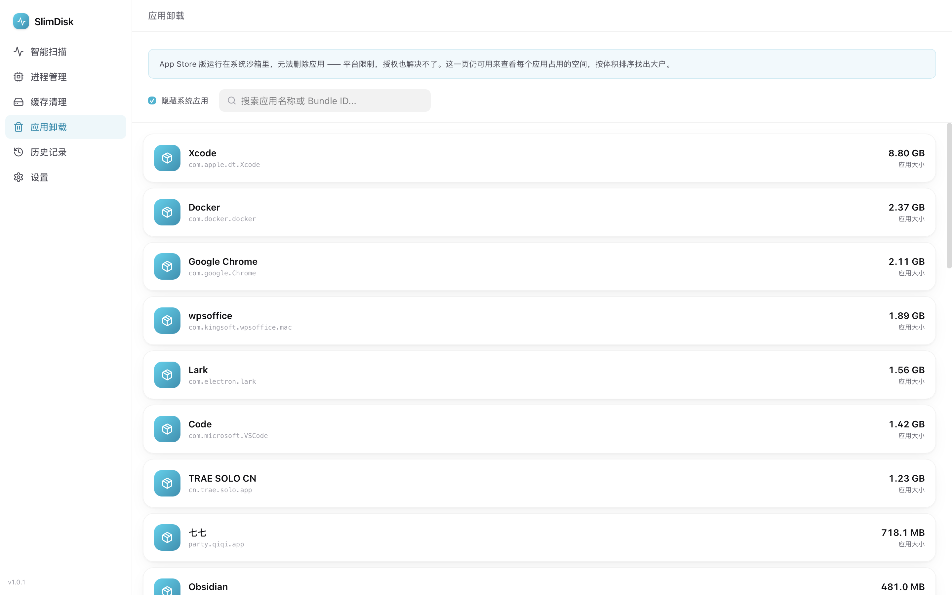
Task: Focus the app name or Bundle ID search field
Action: [x=325, y=101]
